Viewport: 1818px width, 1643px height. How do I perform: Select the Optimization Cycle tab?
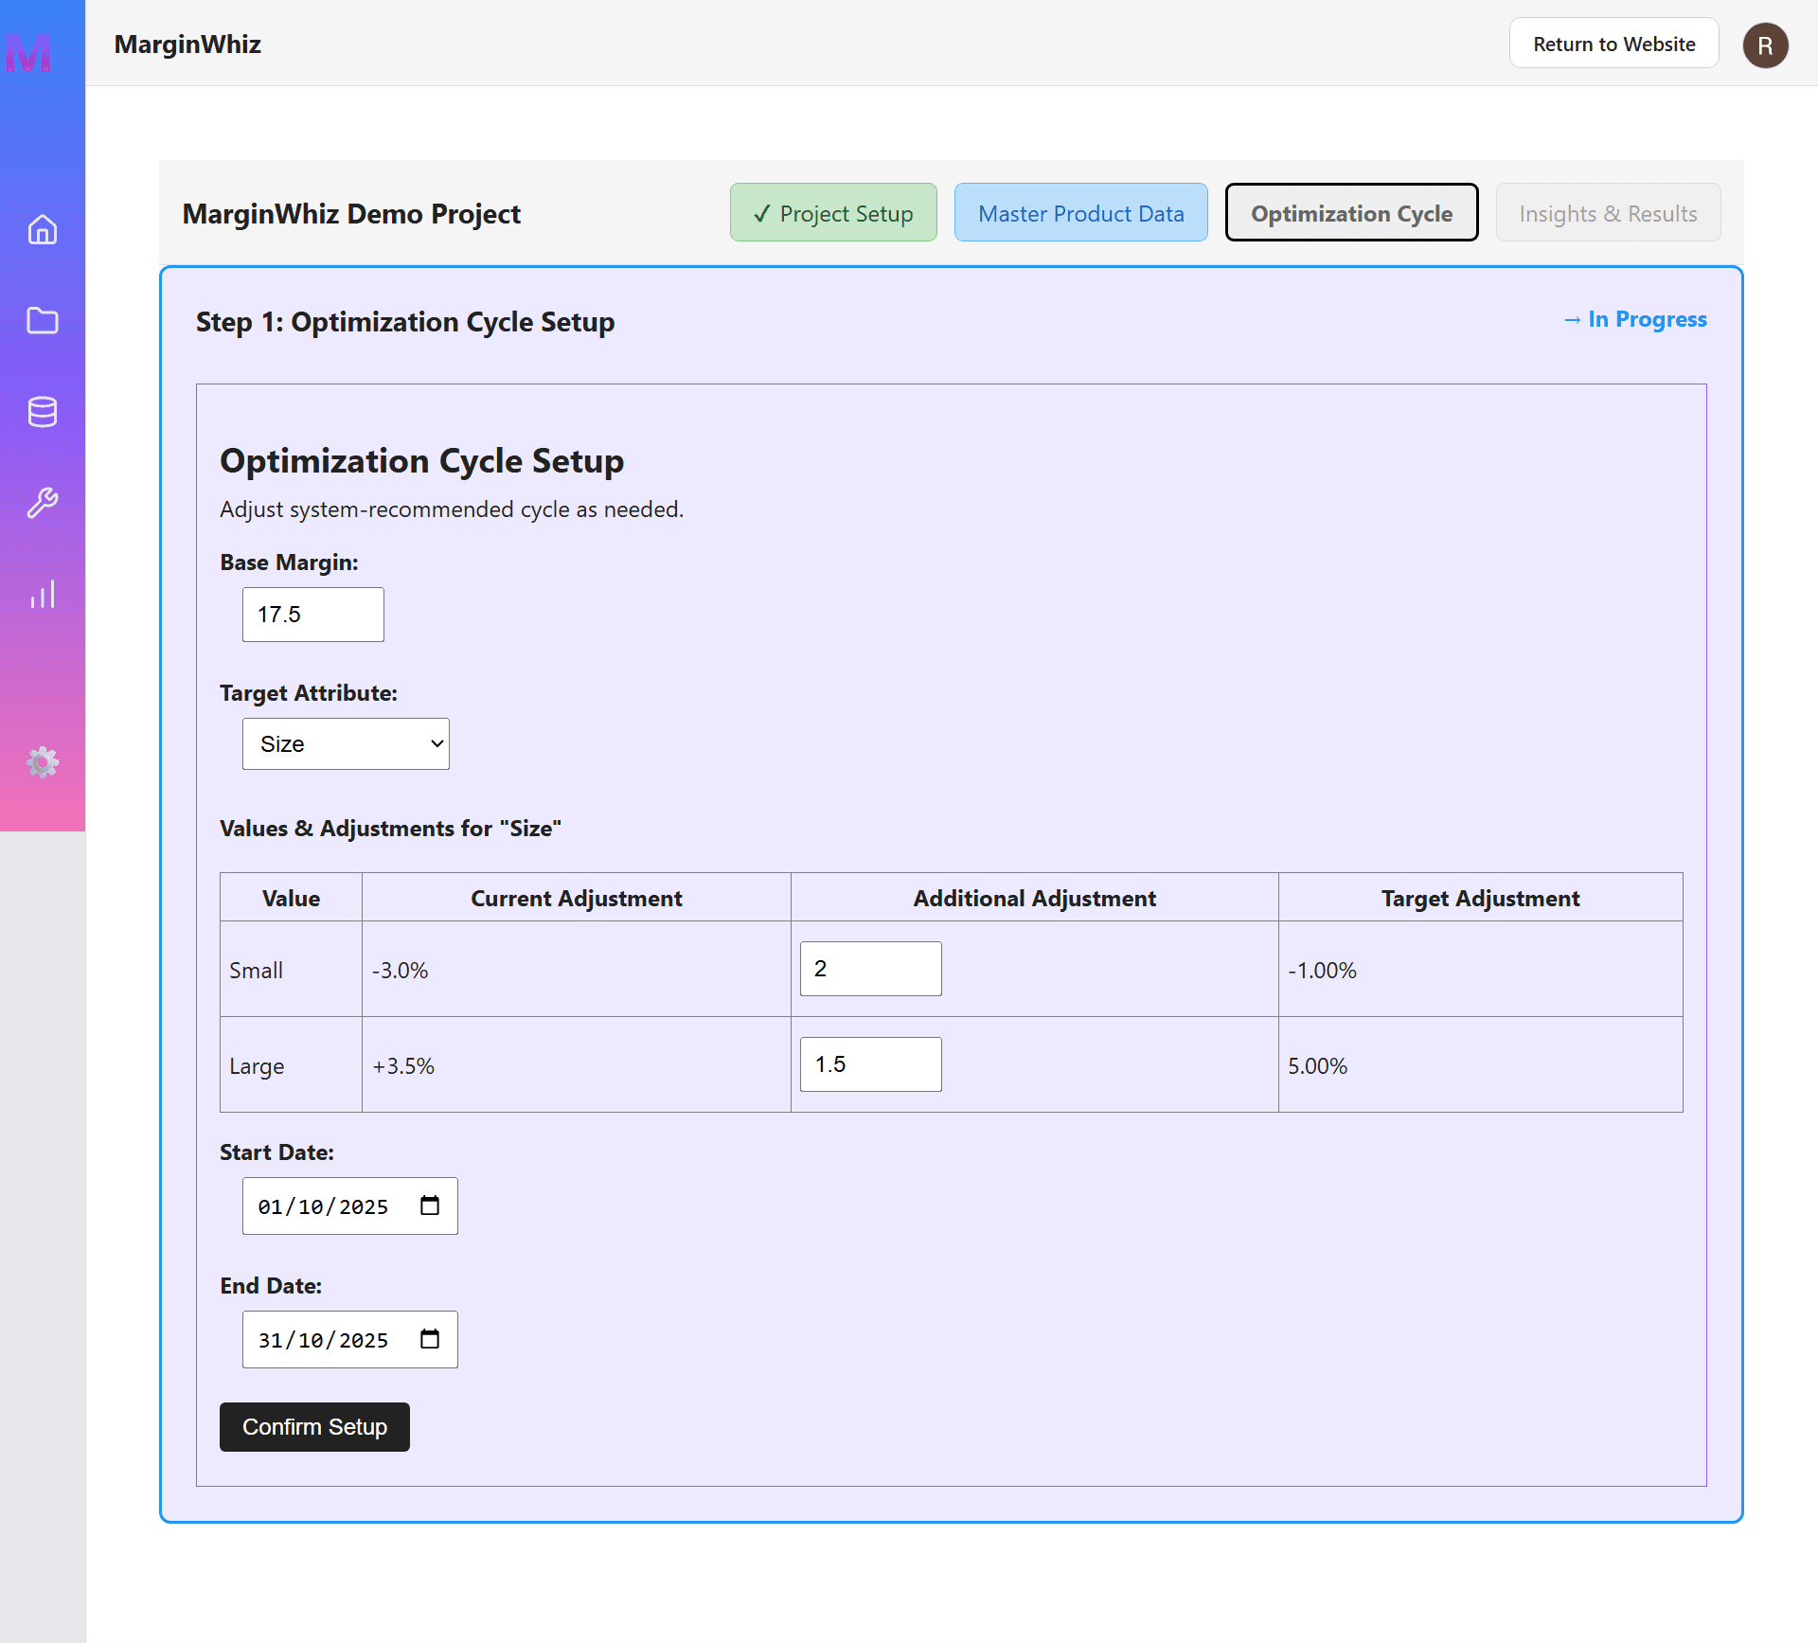[1351, 213]
